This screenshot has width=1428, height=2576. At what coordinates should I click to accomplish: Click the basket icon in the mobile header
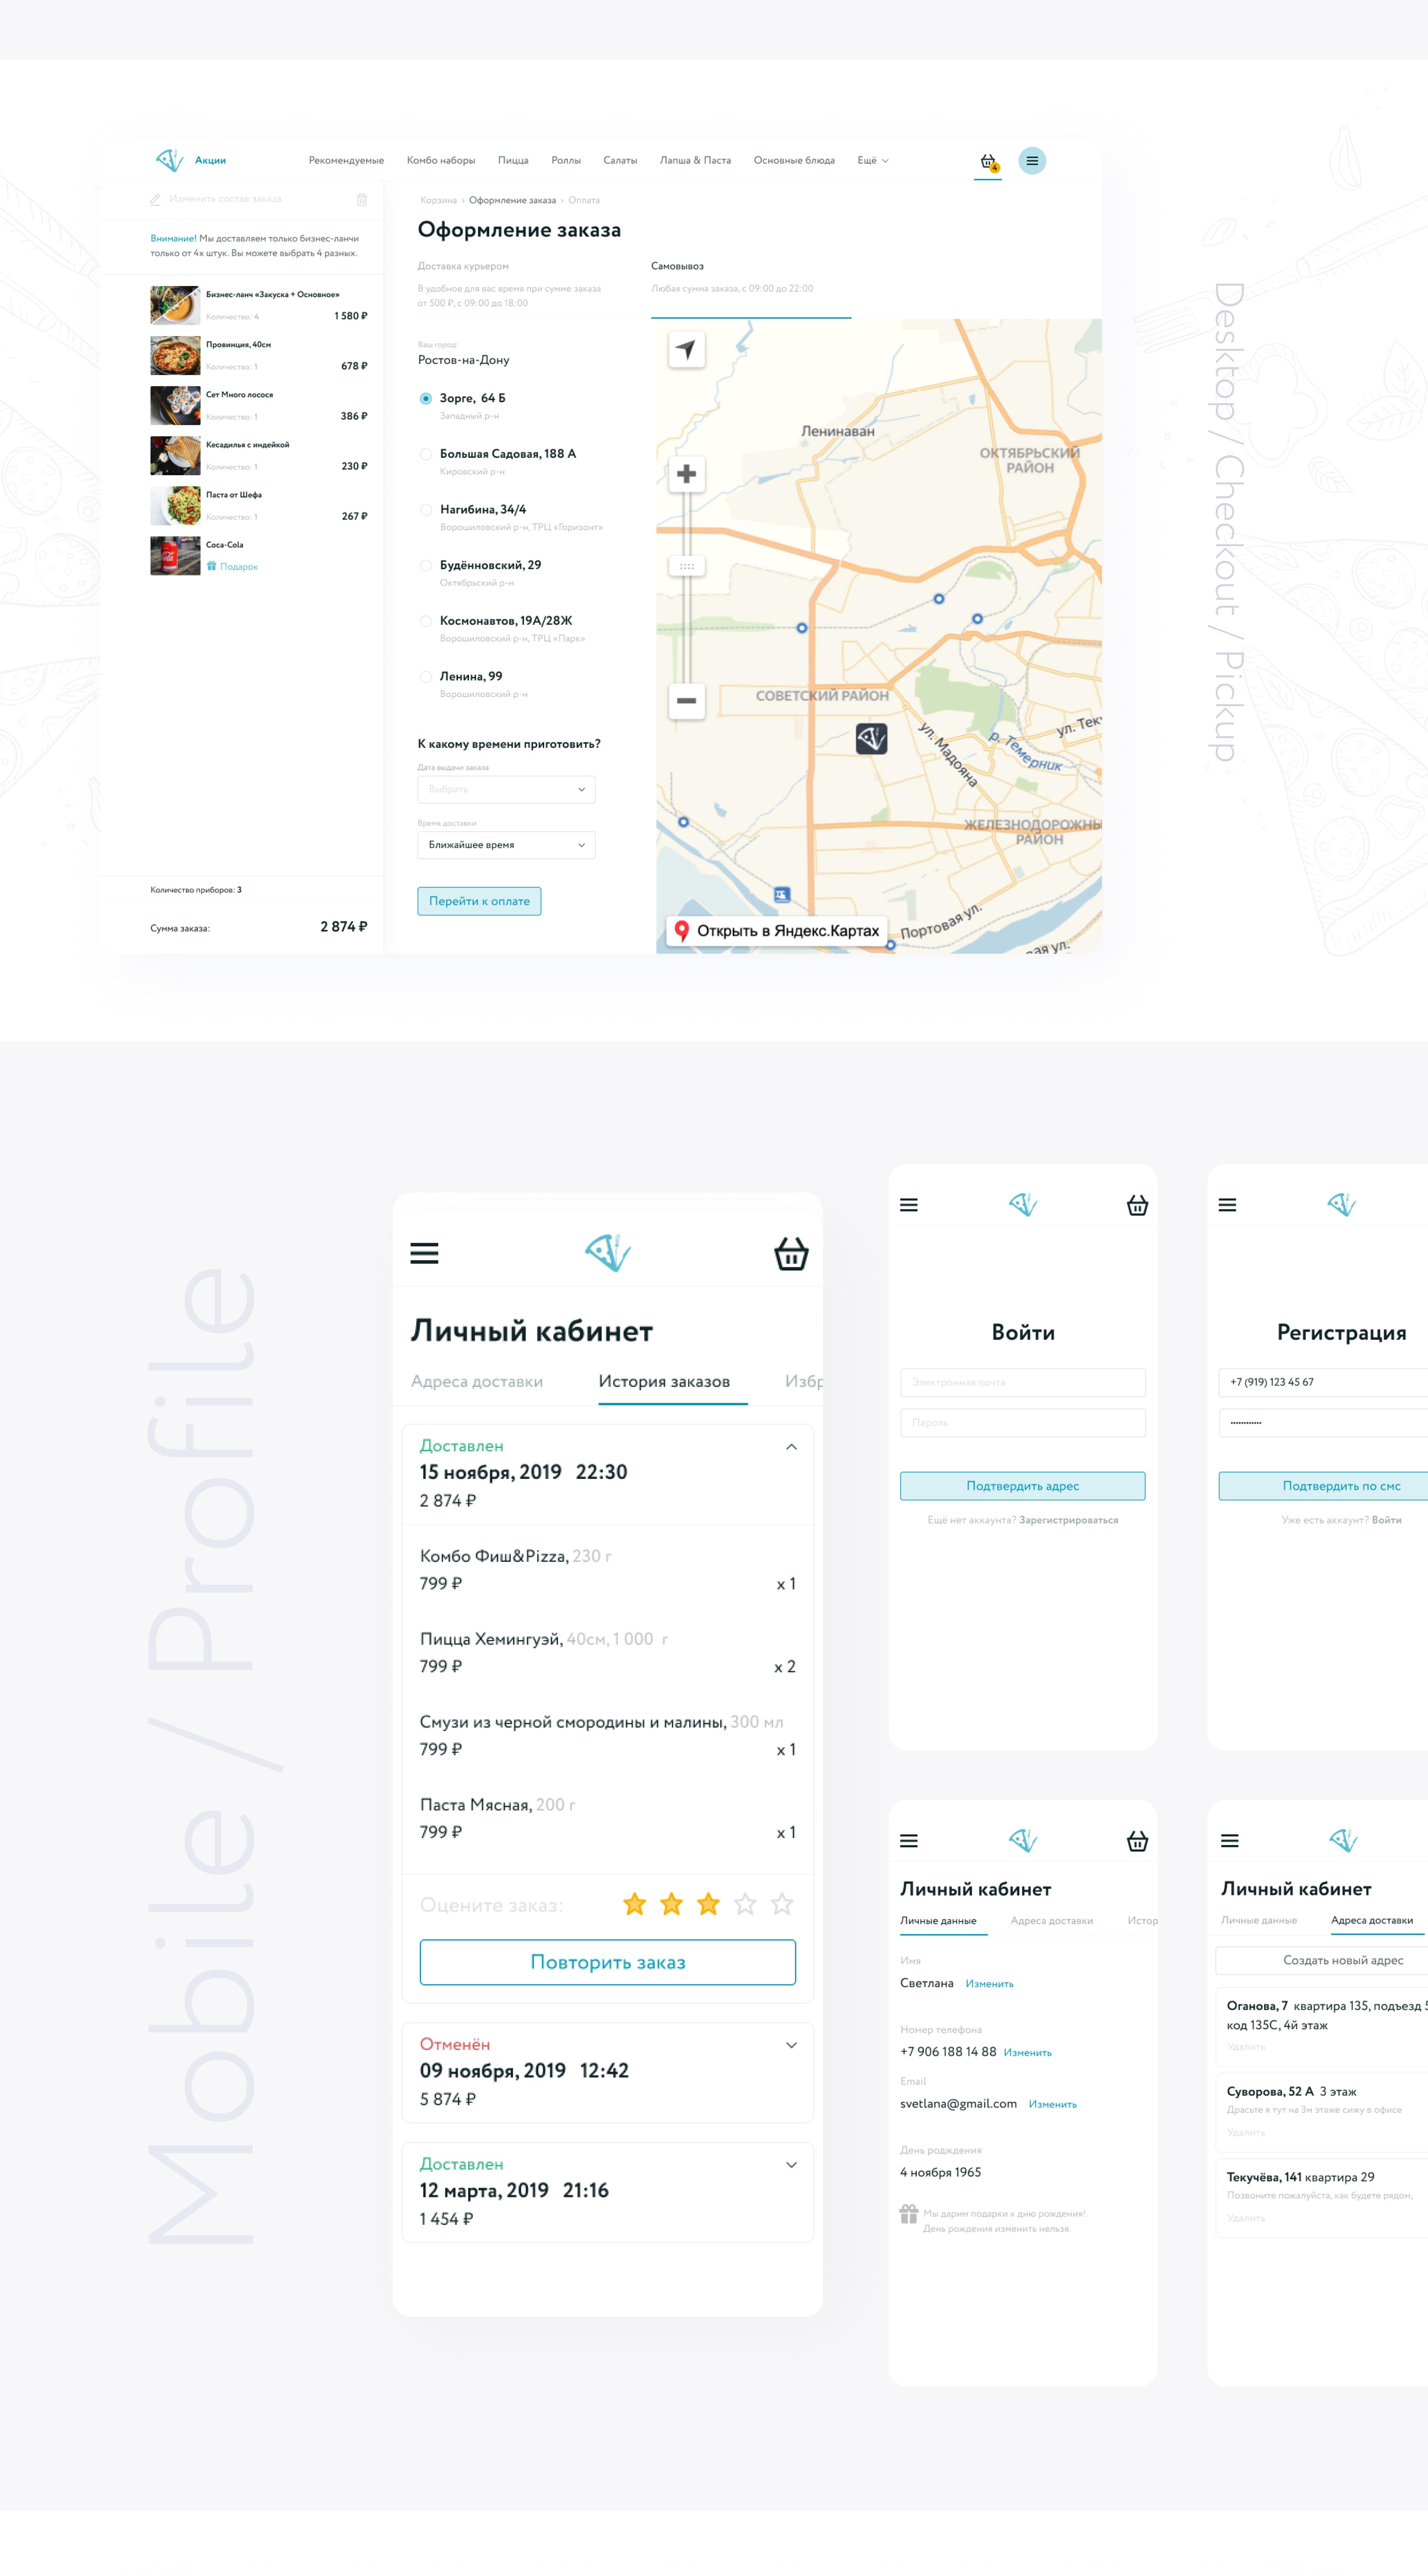pos(791,1252)
